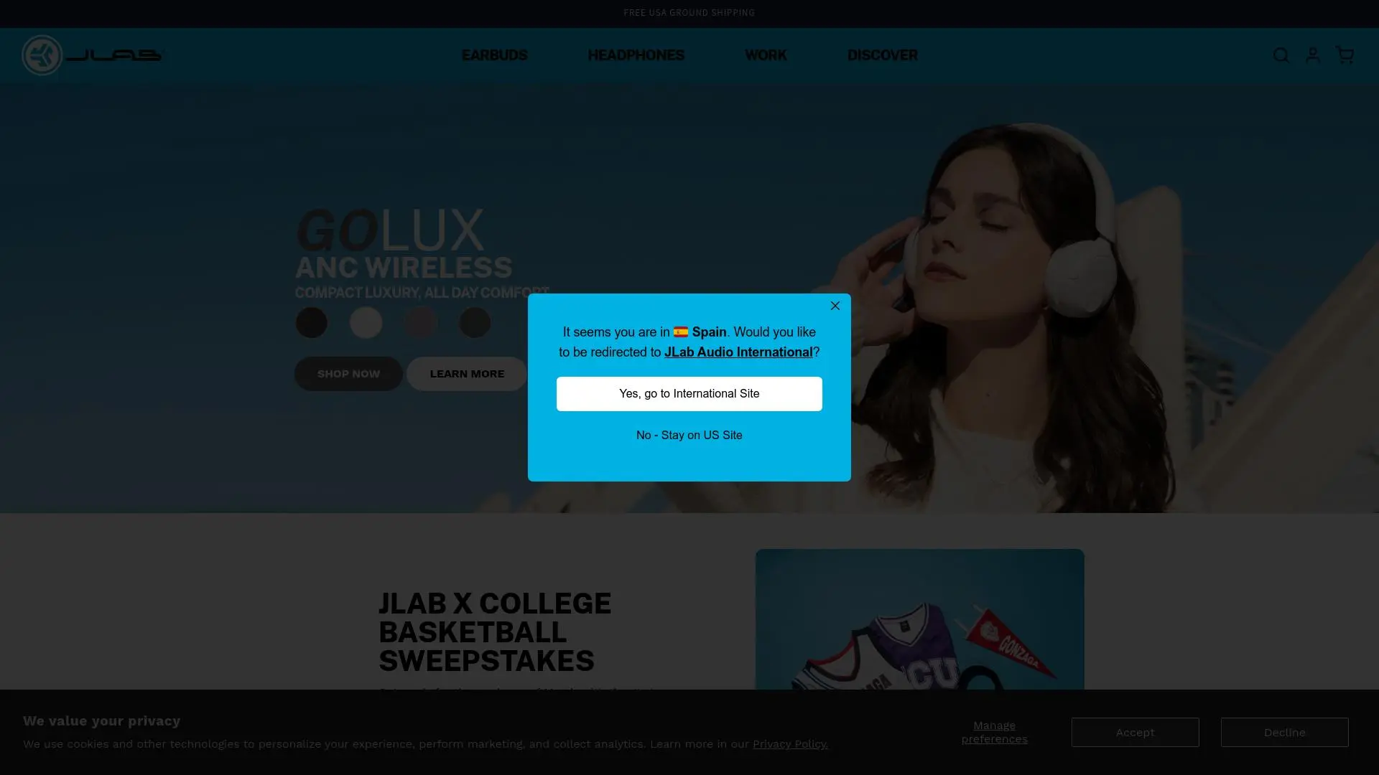The image size is (1379, 775).
Task: Open the search magnifier icon
Action: click(x=1281, y=55)
